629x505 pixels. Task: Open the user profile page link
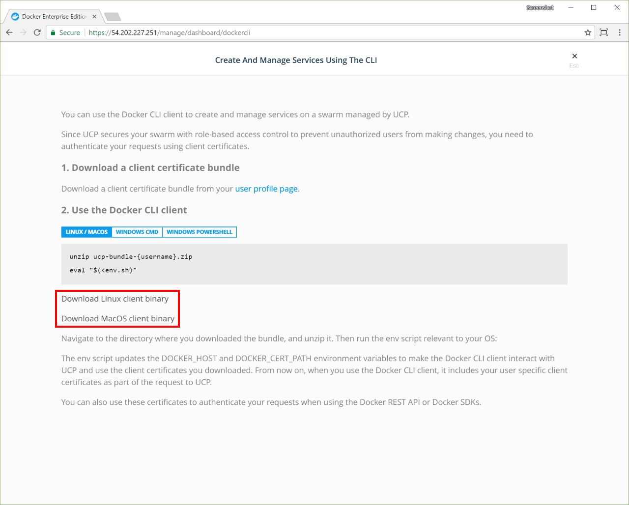pyautogui.click(x=266, y=189)
